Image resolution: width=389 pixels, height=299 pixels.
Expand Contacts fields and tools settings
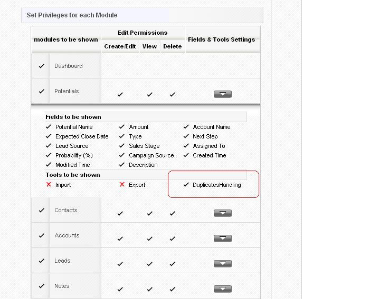(223, 213)
